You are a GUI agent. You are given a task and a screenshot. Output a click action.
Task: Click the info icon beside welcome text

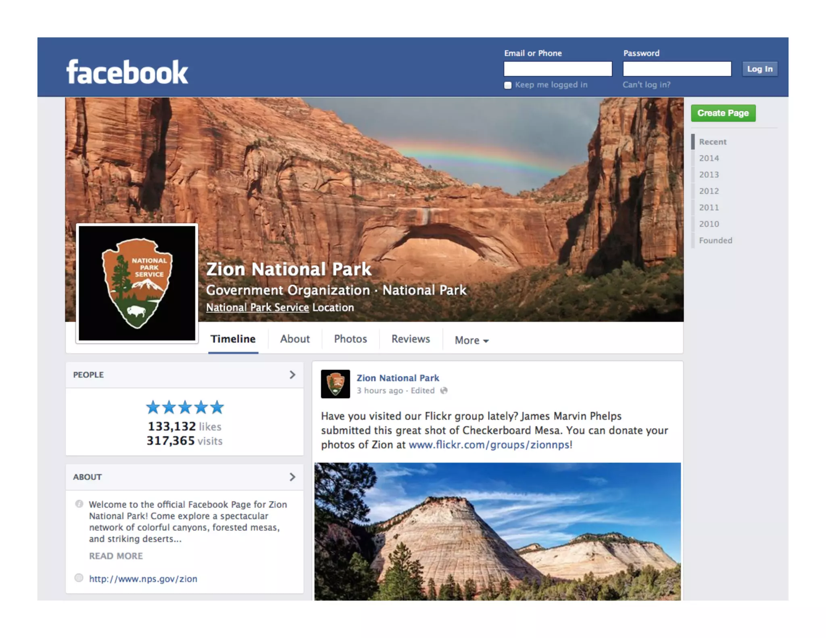[79, 504]
